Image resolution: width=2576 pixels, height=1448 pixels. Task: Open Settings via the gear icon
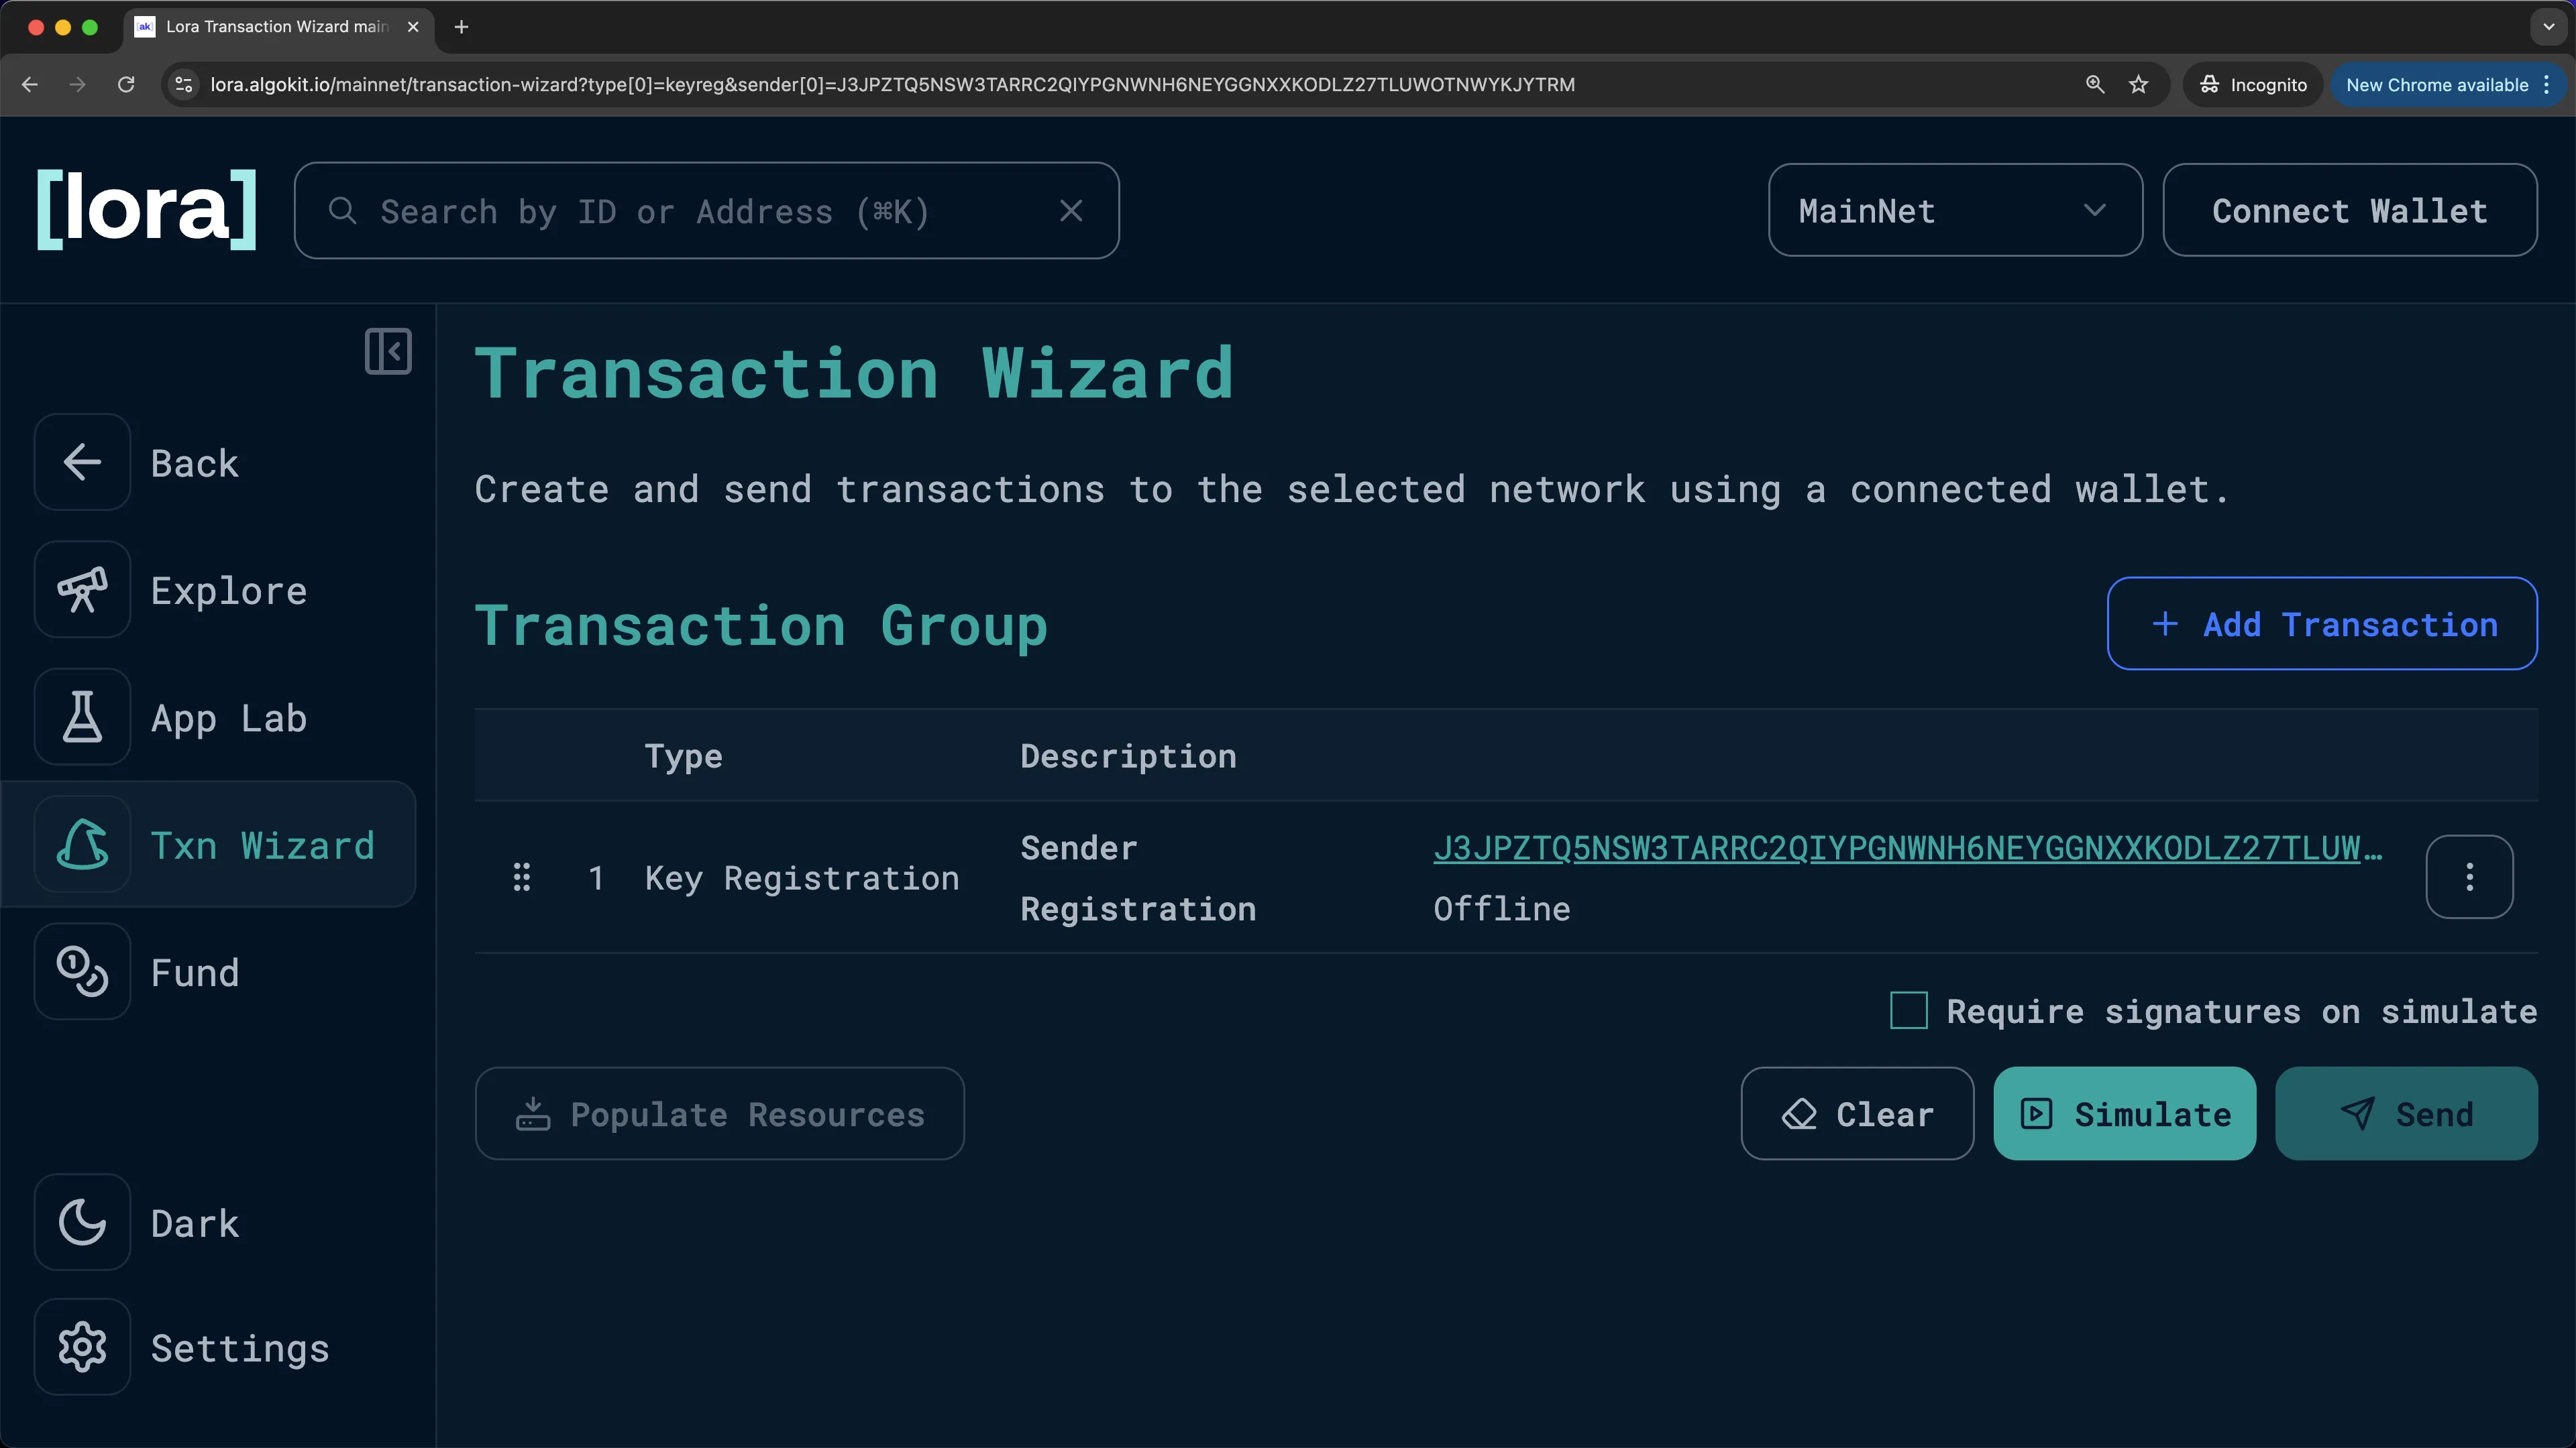click(x=82, y=1347)
